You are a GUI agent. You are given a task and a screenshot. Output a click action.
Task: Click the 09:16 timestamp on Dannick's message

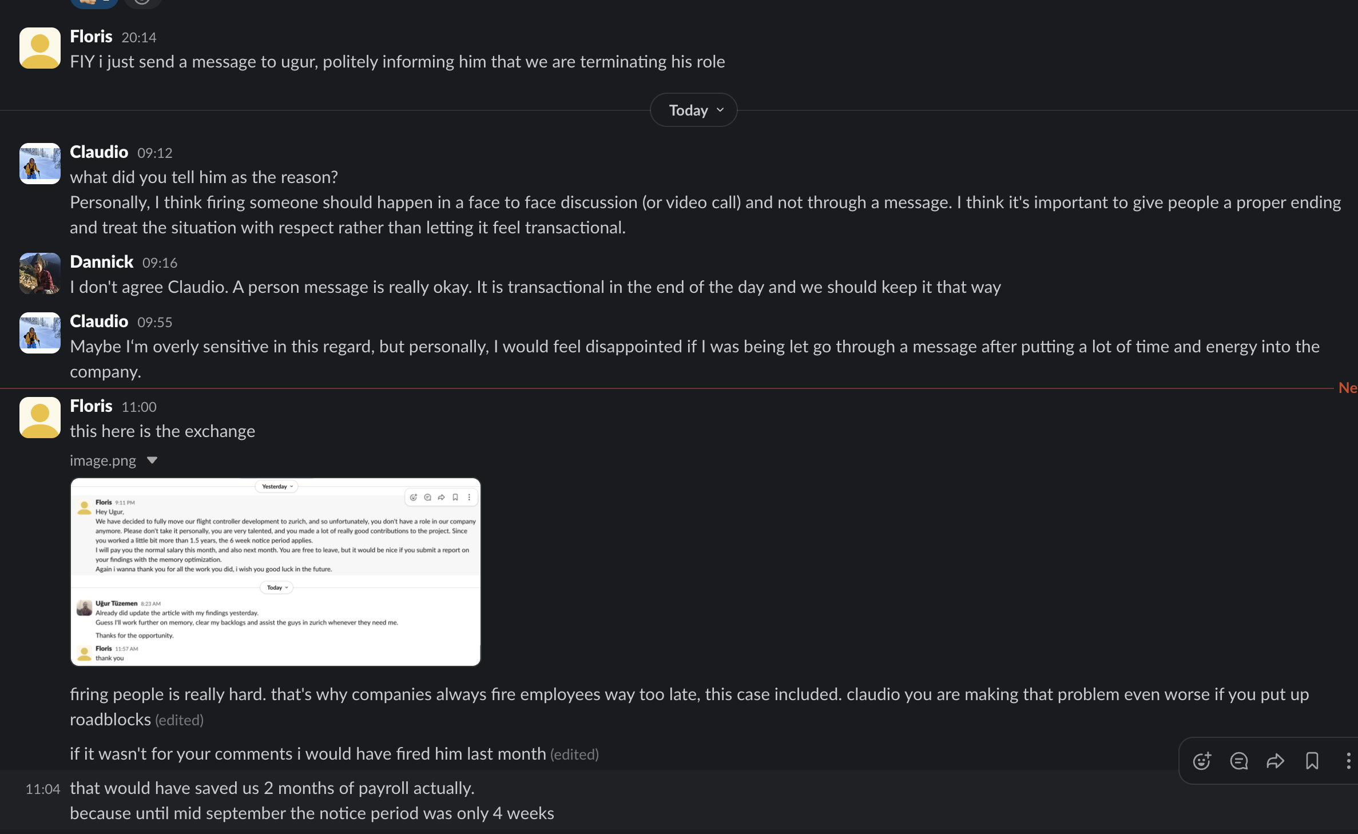tap(160, 263)
